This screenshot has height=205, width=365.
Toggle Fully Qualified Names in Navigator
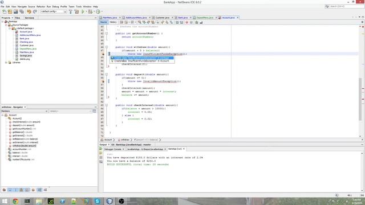pos(33,190)
